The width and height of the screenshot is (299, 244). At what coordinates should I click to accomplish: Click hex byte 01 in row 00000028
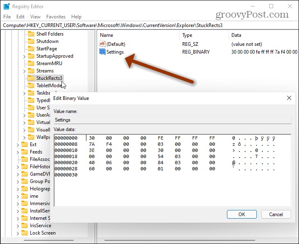161,169
